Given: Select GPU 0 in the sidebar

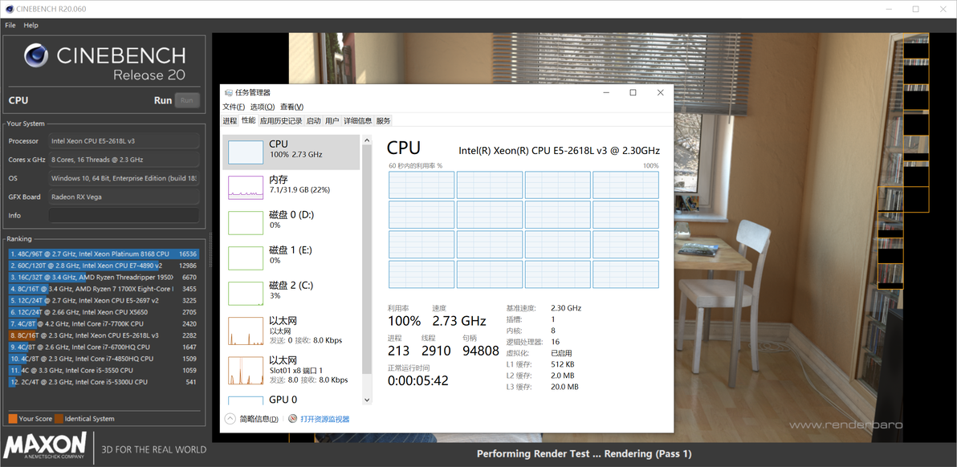Looking at the screenshot, I should [x=291, y=400].
